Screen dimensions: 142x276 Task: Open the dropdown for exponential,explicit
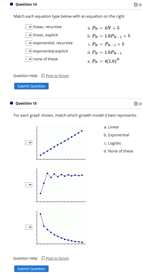tap(28, 51)
